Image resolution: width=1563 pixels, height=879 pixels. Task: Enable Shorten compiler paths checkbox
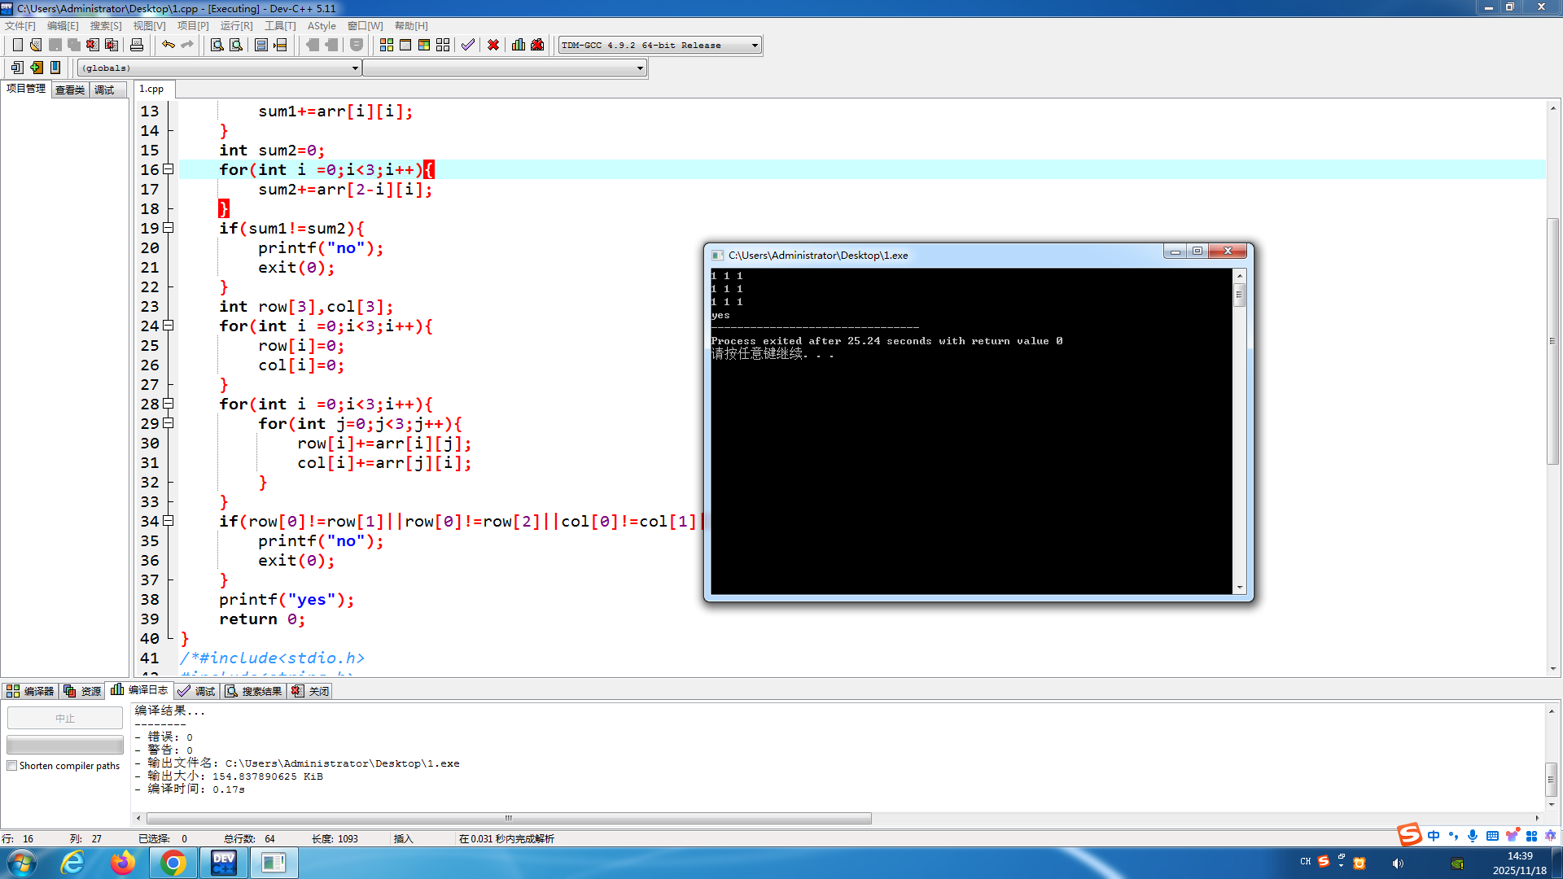(12, 766)
